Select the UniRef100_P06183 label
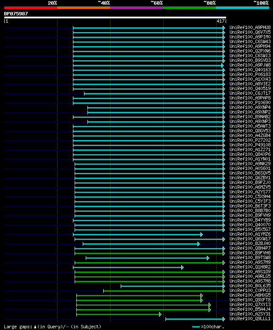Image resolution: width=273 pixels, height=330 pixels. click(250, 75)
